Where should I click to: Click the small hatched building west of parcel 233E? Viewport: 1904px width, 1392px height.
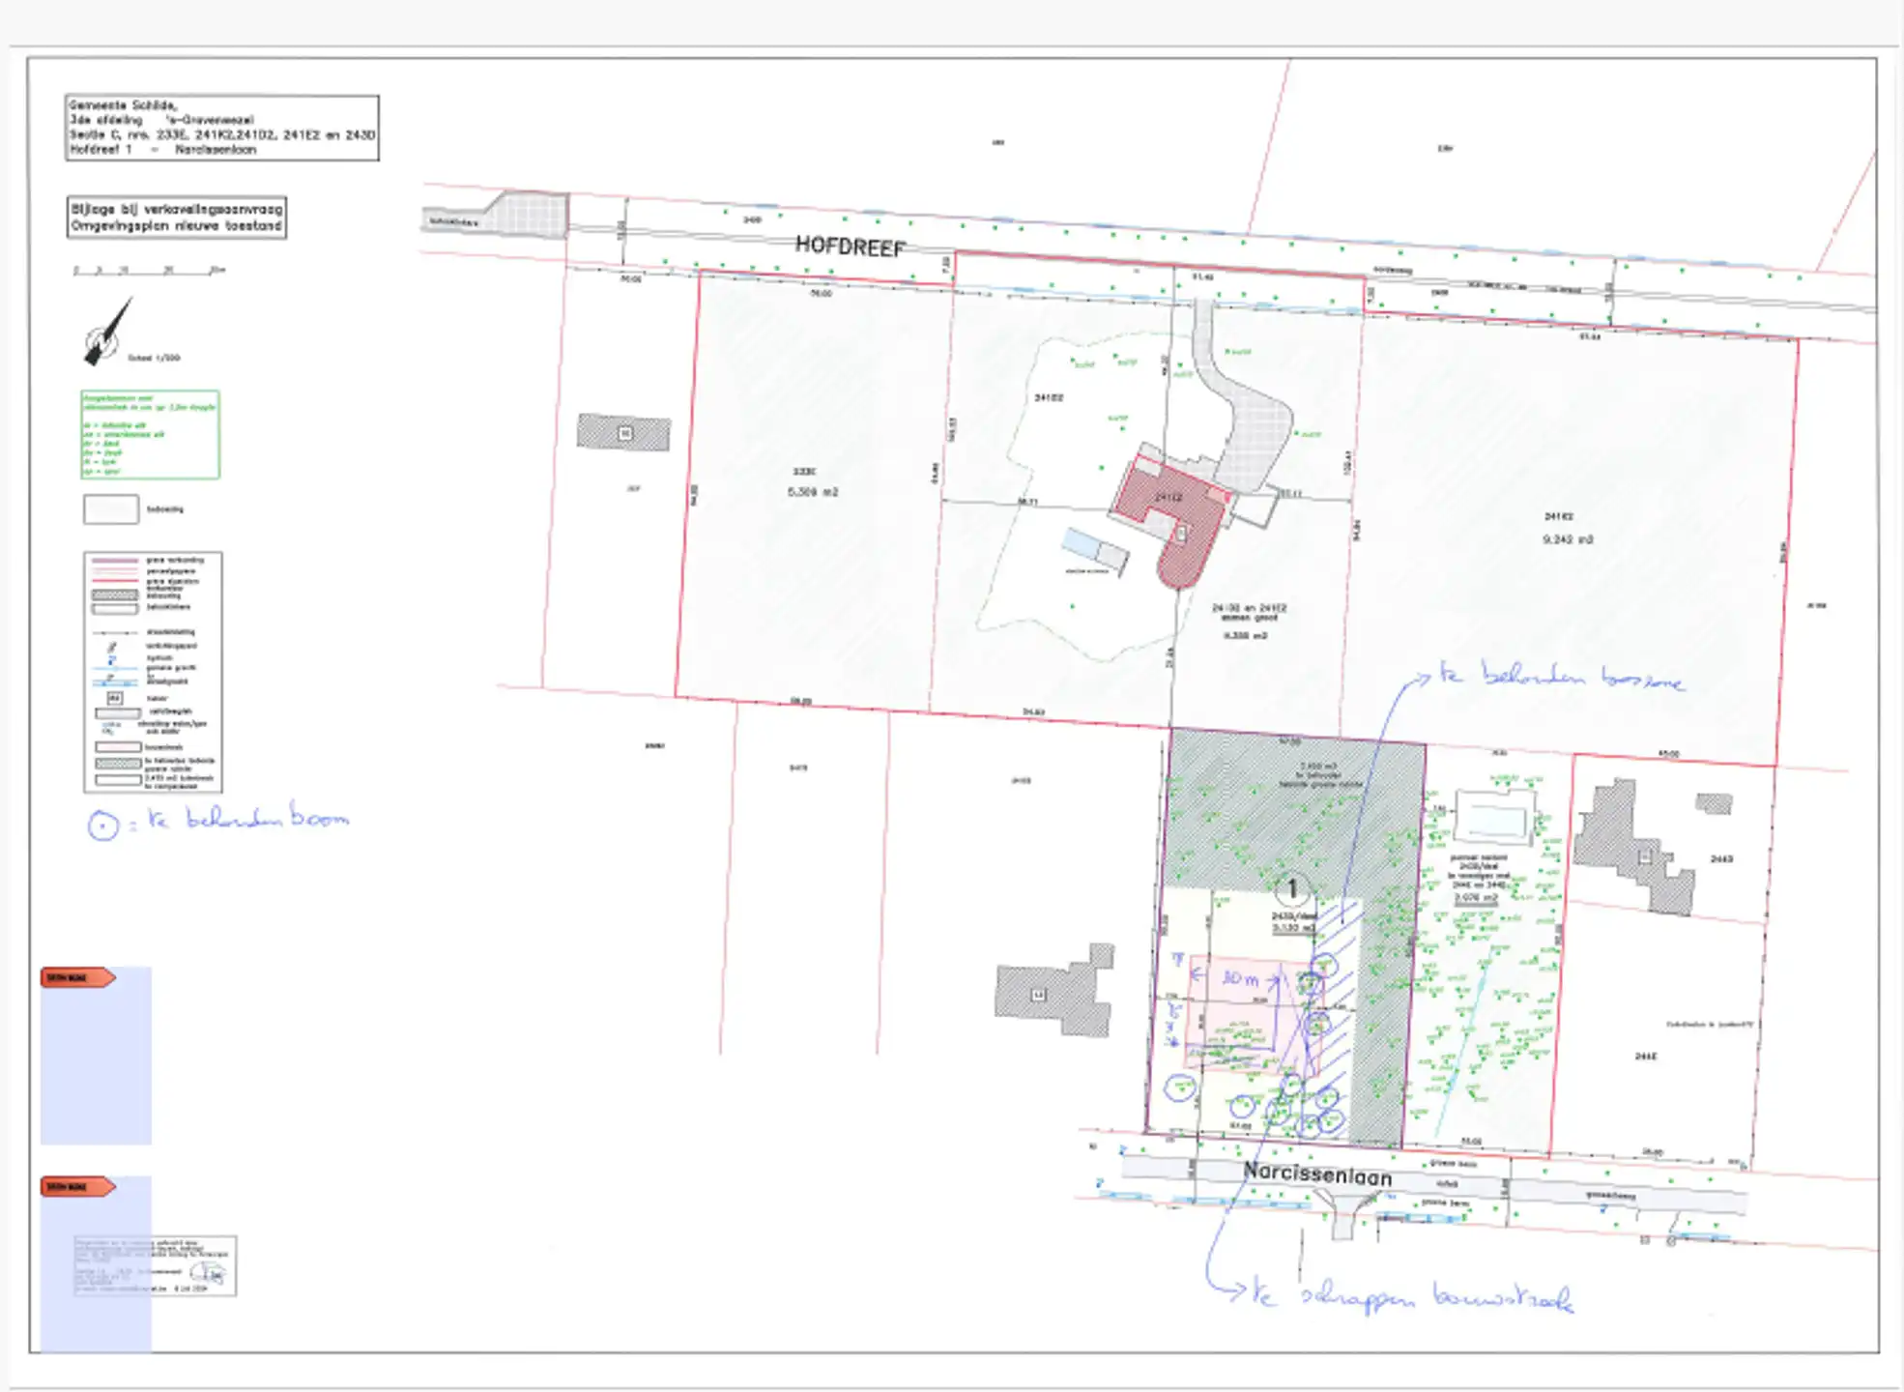pos(623,432)
